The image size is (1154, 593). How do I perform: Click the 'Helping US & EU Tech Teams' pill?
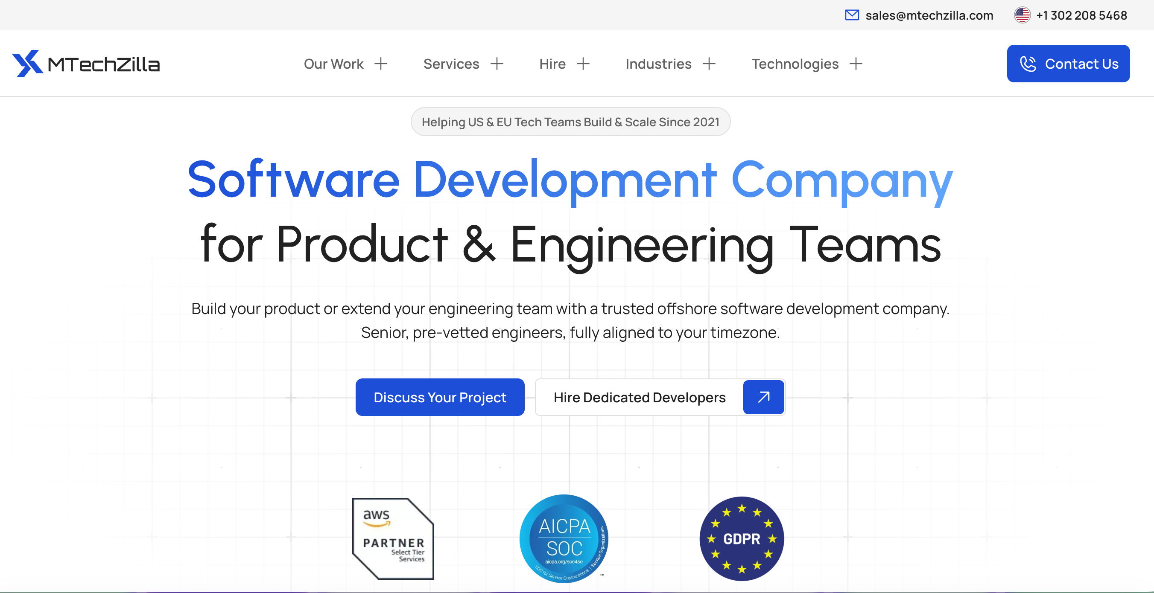[x=570, y=122]
